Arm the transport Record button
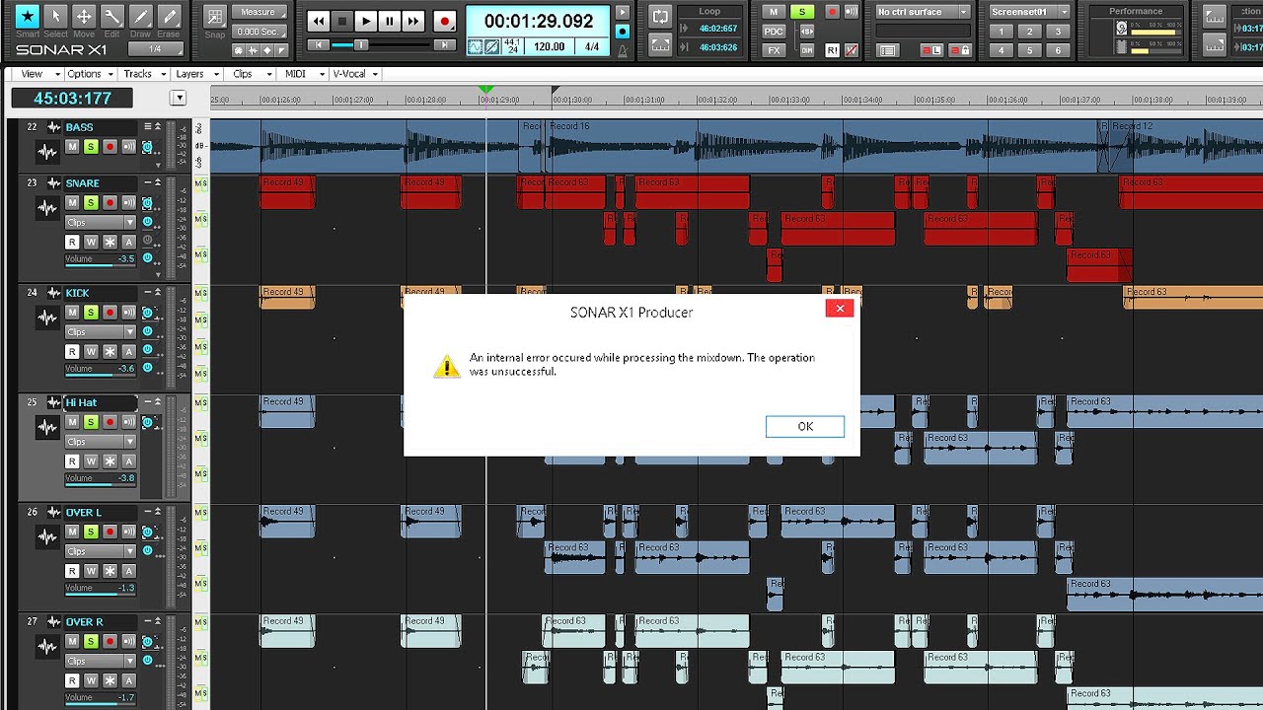Screen dimensions: 1263x710 pos(445,21)
